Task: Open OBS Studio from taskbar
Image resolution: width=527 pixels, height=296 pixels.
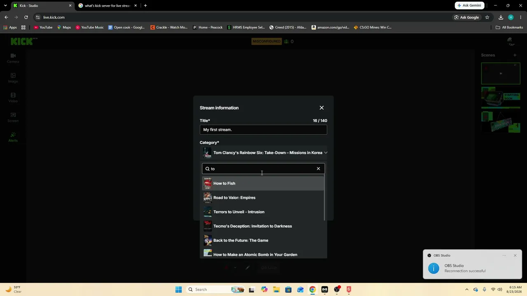Action: pyautogui.click(x=337, y=289)
